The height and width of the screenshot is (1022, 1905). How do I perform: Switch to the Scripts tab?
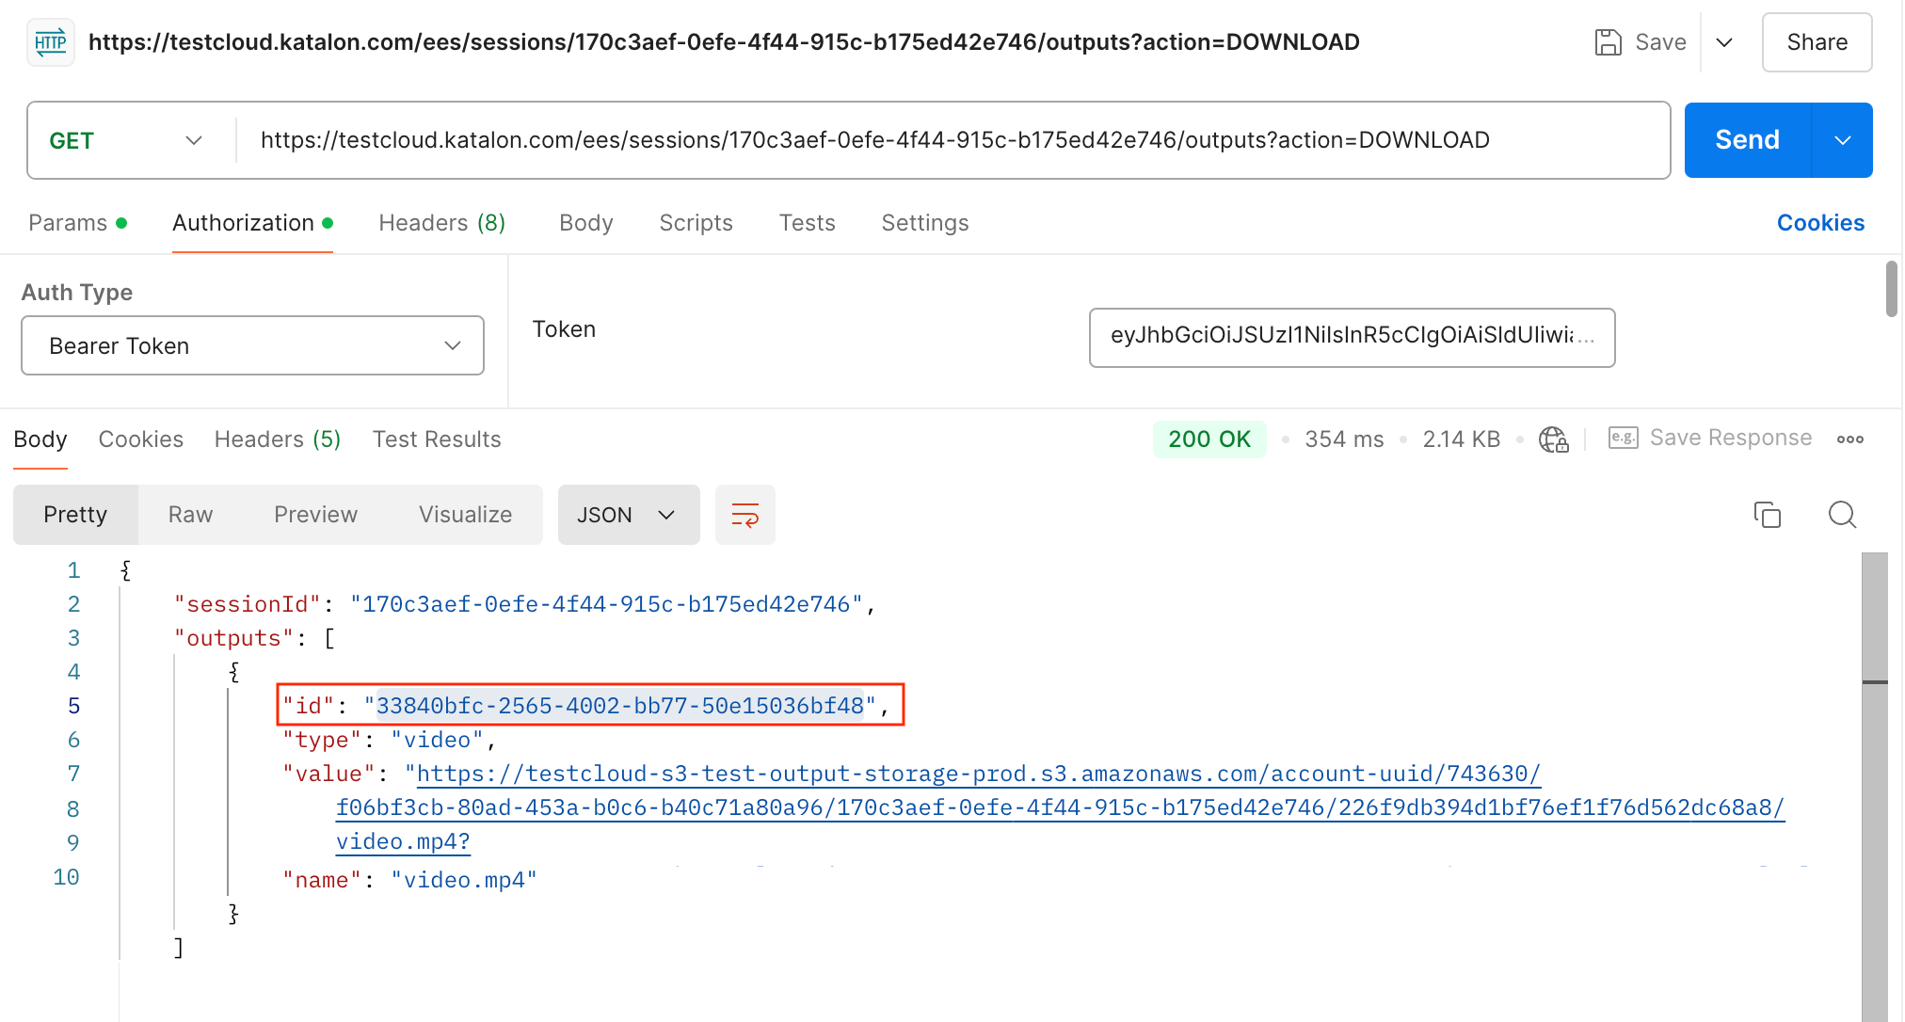(696, 223)
